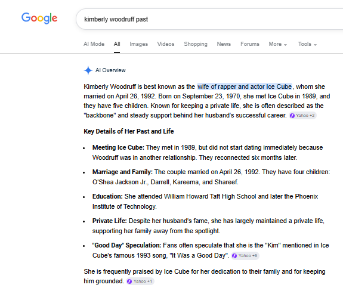This screenshot has height=297, width=343.
Task: Click the 'Marriage and Family:' bullet label
Action: coord(122,172)
